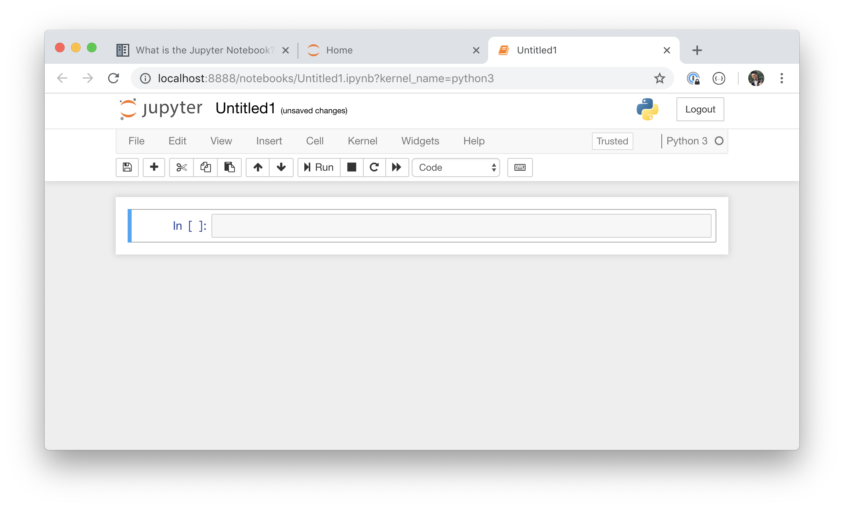844x509 pixels.
Task: Copy the selected cell with copy icon
Action: coord(205,168)
